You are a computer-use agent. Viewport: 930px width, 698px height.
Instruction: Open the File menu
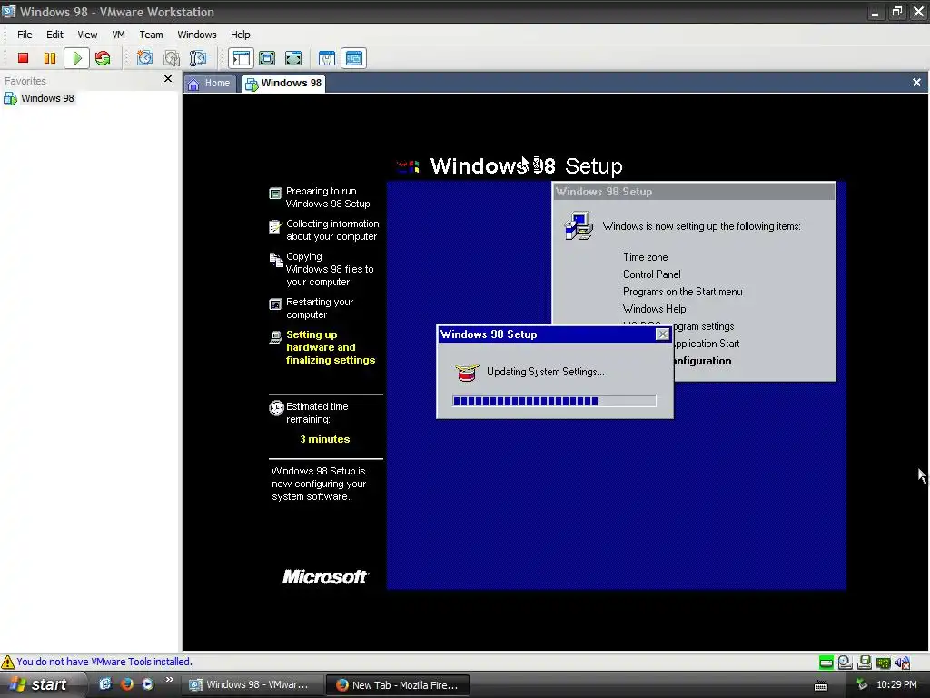pos(25,35)
